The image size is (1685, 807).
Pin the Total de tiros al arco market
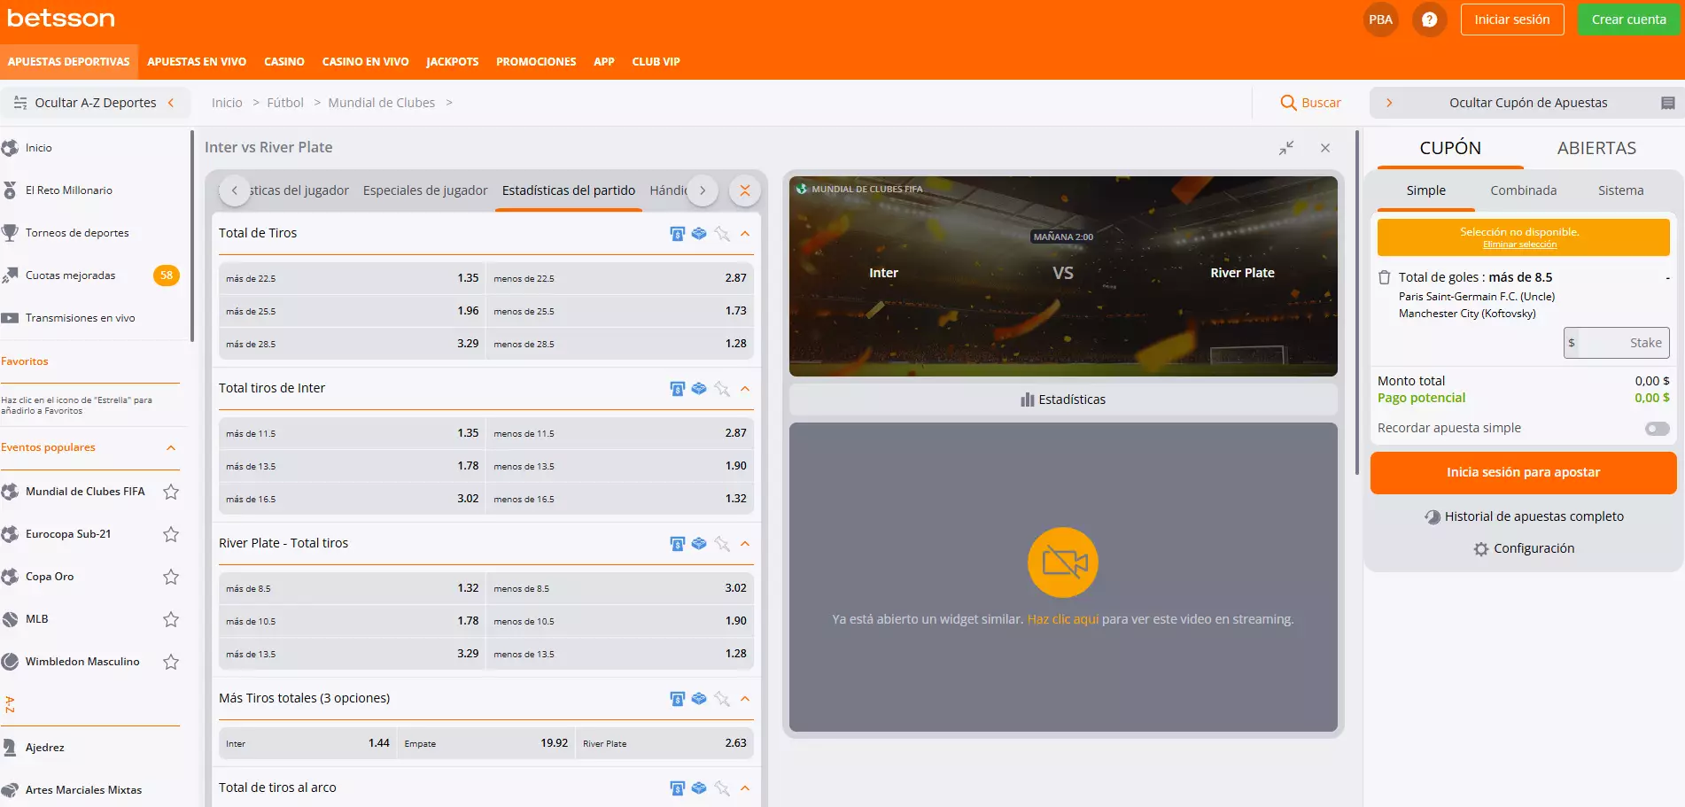click(722, 788)
